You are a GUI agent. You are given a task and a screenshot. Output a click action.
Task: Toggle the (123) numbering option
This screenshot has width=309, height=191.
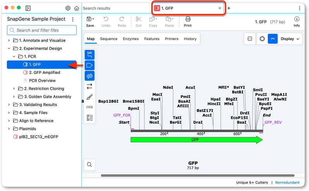[x=89, y=107]
